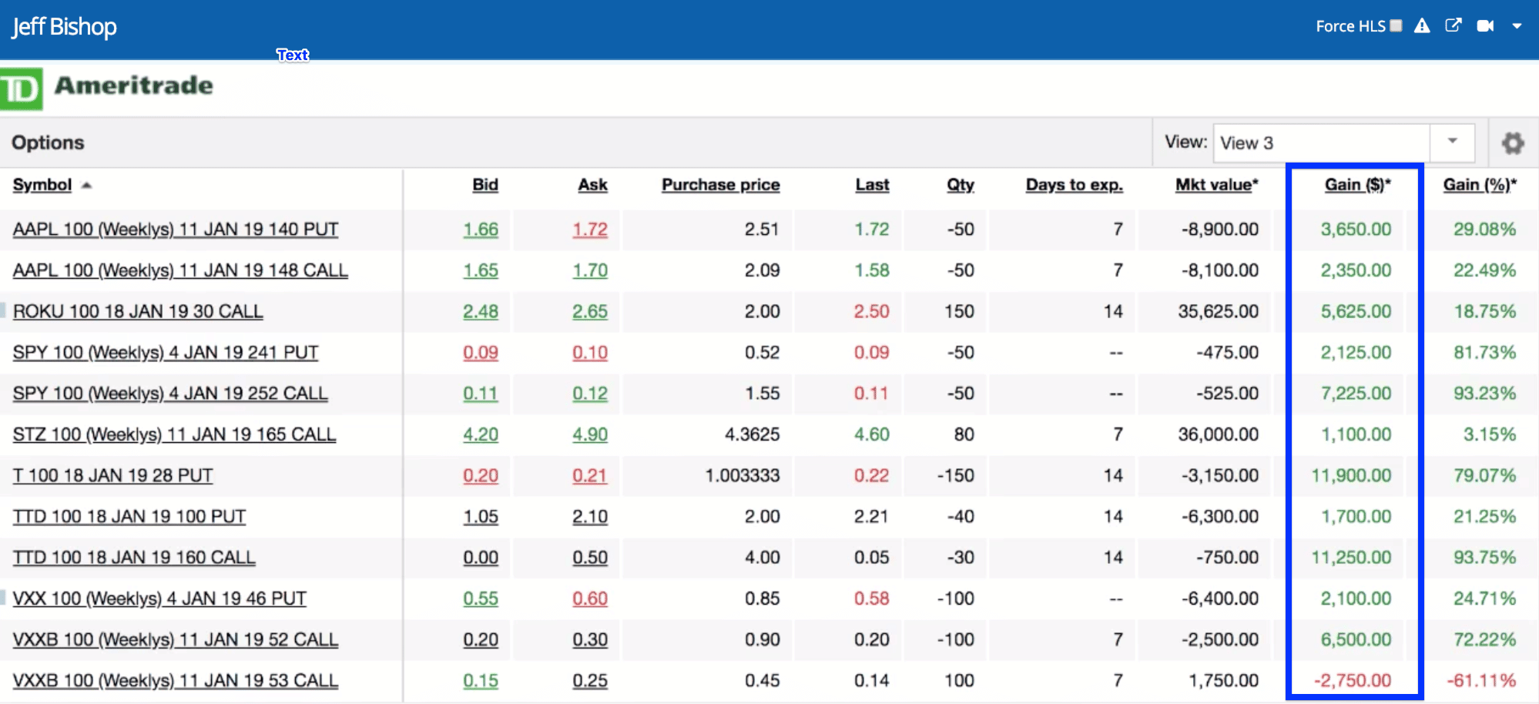The height and width of the screenshot is (704, 1539).
Task: Sort table by Gain (%) column
Action: pyautogui.click(x=1479, y=185)
